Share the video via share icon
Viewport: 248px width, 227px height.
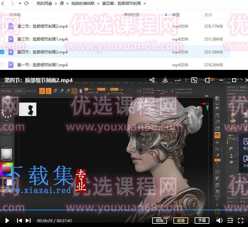[152, 80]
